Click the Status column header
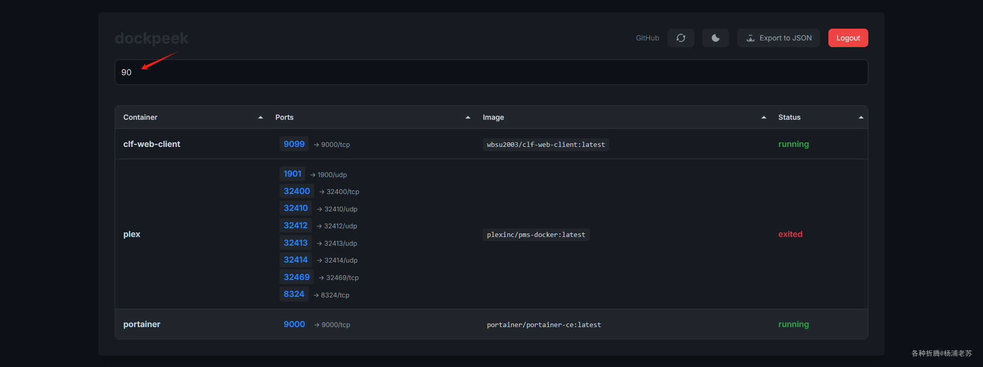The height and width of the screenshot is (367, 983). tap(789, 117)
